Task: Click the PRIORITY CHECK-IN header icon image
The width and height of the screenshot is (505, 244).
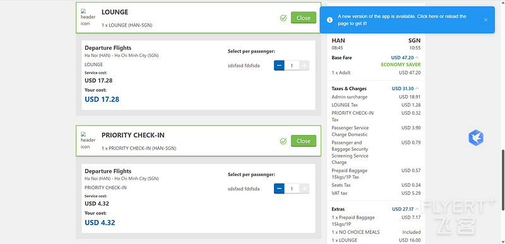Action: 88,140
